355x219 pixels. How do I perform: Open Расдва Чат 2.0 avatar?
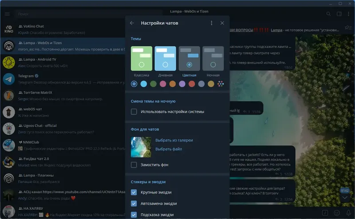pyautogui.click(x=9, y=162)
